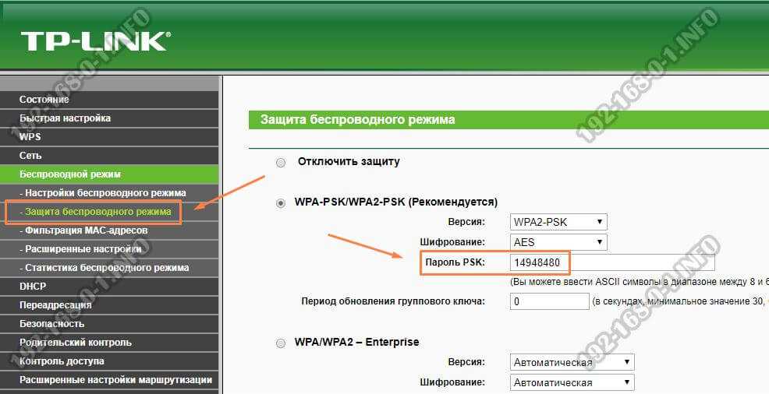Open the Состояние menu item
Viewport: 769px width, 394px height.
[109, 100]
